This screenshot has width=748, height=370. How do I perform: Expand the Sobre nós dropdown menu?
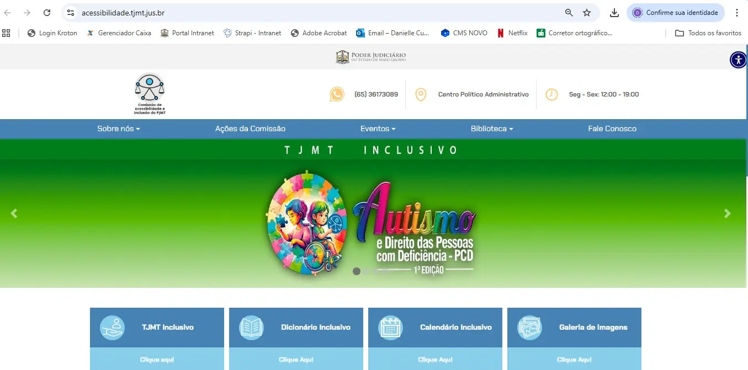(119, 128)
